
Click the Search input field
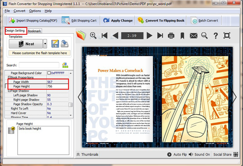coord(39,65)
